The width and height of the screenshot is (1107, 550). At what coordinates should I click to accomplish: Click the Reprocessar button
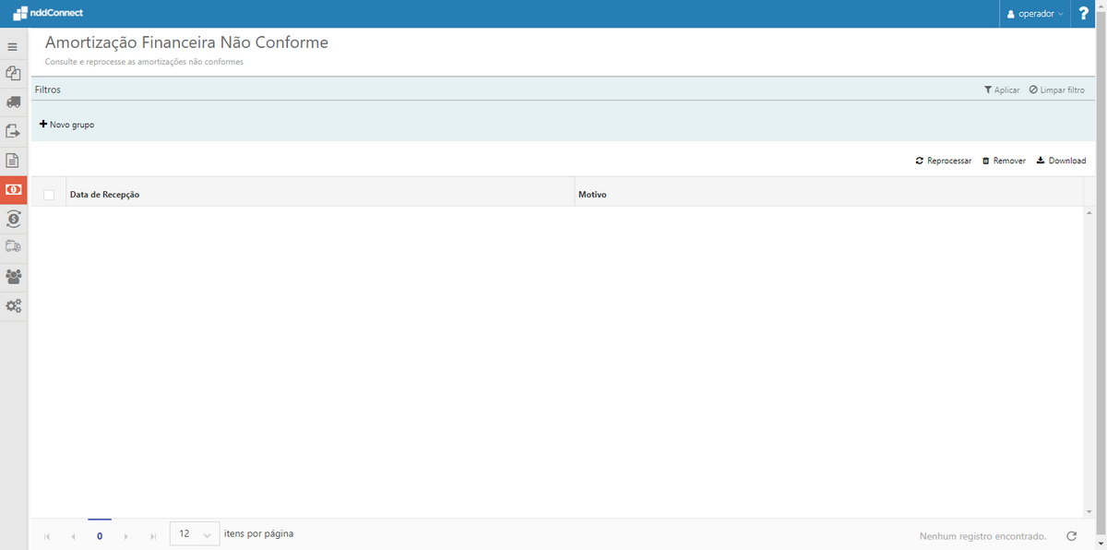tap(943, 160)
